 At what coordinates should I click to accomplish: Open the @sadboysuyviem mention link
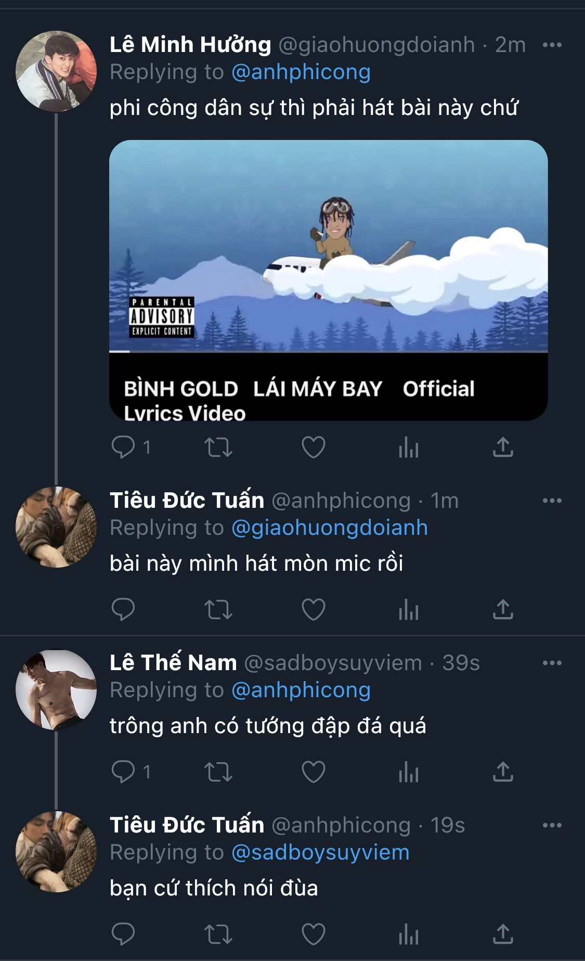coord(320,852)
